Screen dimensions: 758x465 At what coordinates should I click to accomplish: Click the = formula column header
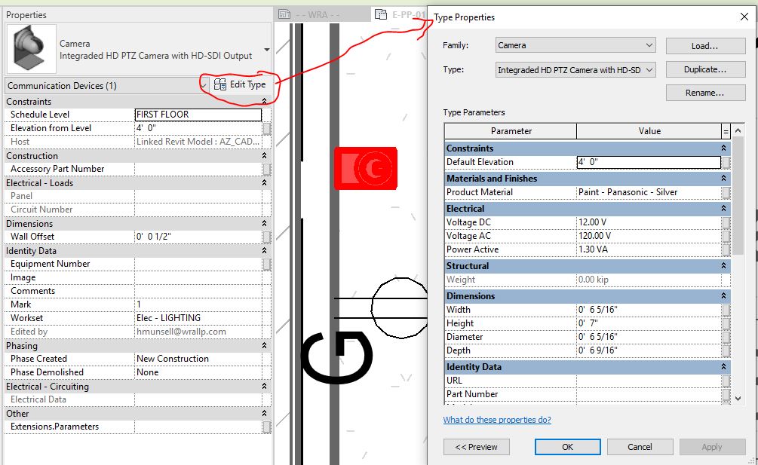click(726, 131)
